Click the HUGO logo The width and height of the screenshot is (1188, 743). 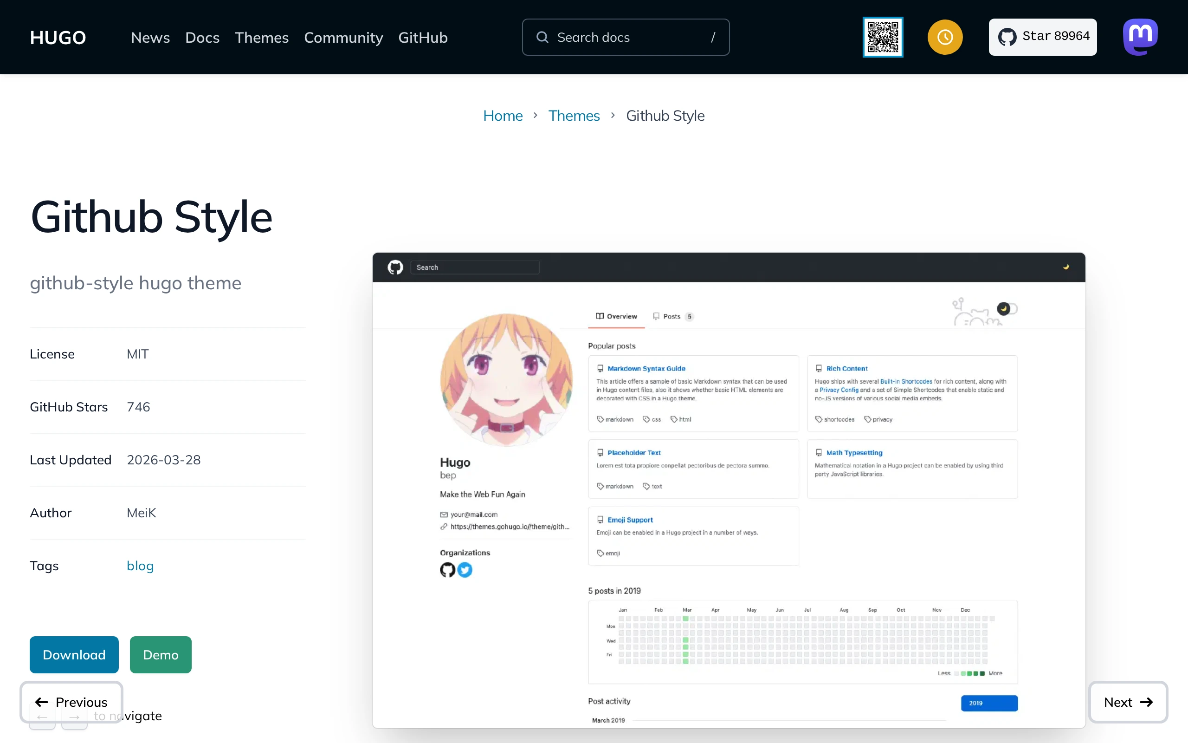58,38
